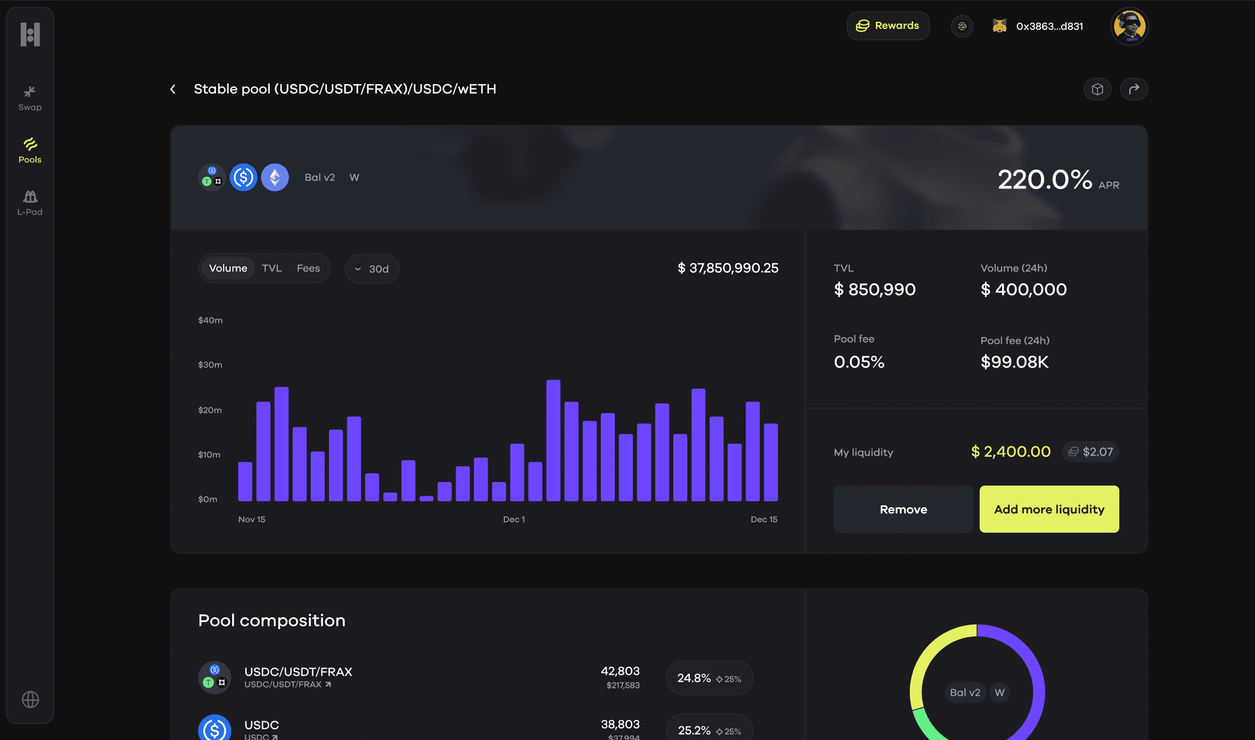Screen dimensions: 1255x740
Task: Open wallet address 0x3863...d831
Action: coord(1049,26)
